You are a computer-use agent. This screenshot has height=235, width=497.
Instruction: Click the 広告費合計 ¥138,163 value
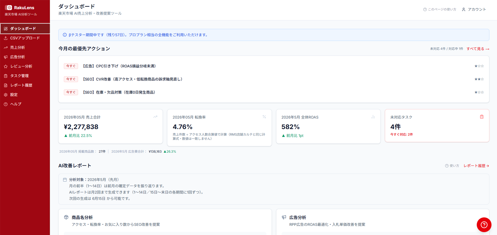[x=155, y=151]
